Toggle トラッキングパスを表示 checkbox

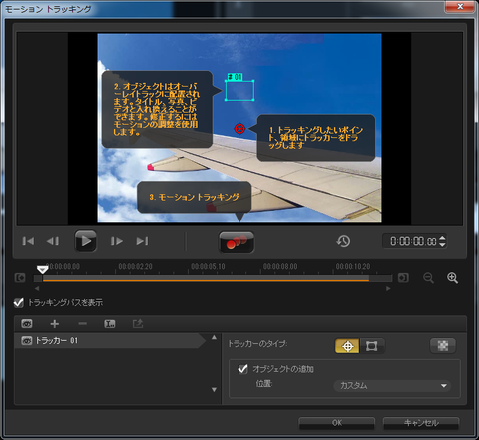[x=19, y=302]
